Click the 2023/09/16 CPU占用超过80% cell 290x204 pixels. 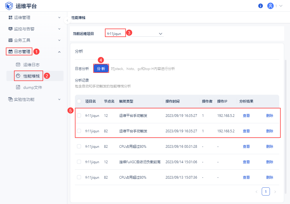pyautogui.click(x=133, y=147)
